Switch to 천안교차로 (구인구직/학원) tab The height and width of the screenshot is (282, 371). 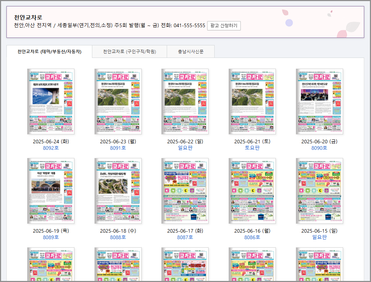pos(129,51)
